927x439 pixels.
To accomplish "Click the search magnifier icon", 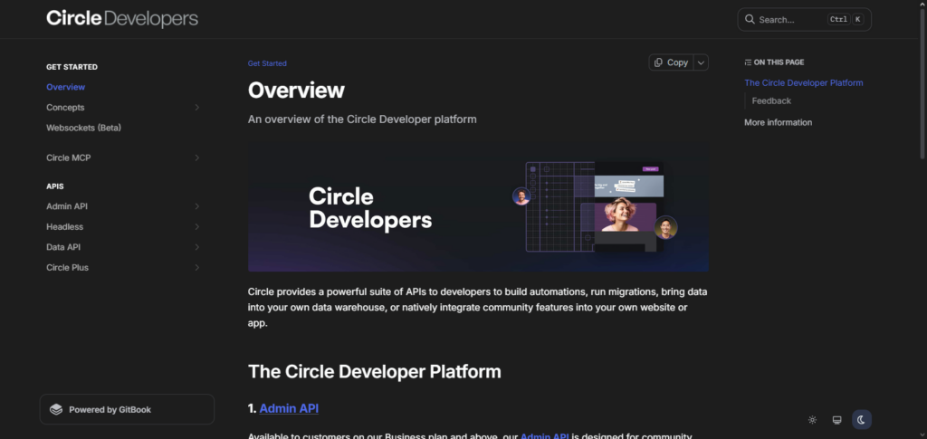I will (x=750, y=20).
